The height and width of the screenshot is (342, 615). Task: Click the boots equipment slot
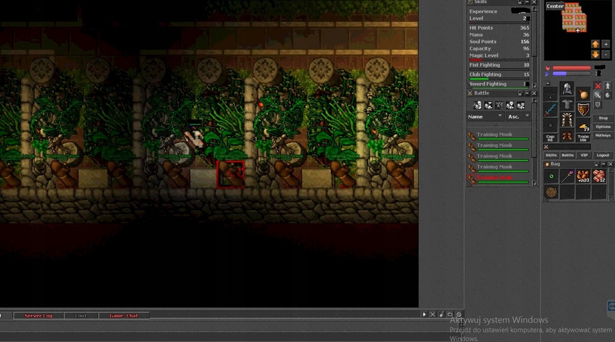point(567,136)
